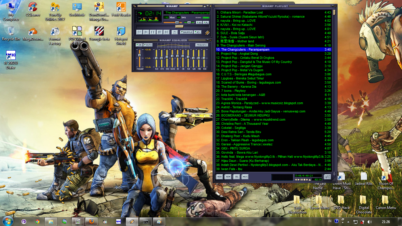Click playlist mini Pause button
The image size is (402, 226).
coord(302,180)
